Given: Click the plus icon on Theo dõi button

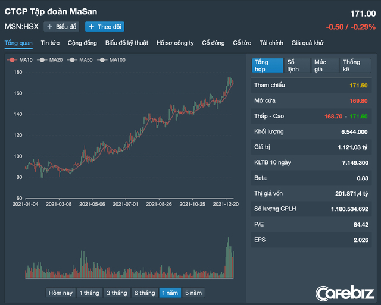Looking at the screenshot, I should coord(91,27).
